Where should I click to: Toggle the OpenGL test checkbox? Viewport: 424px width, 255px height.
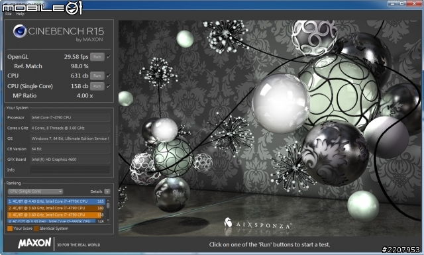(109, 57)
